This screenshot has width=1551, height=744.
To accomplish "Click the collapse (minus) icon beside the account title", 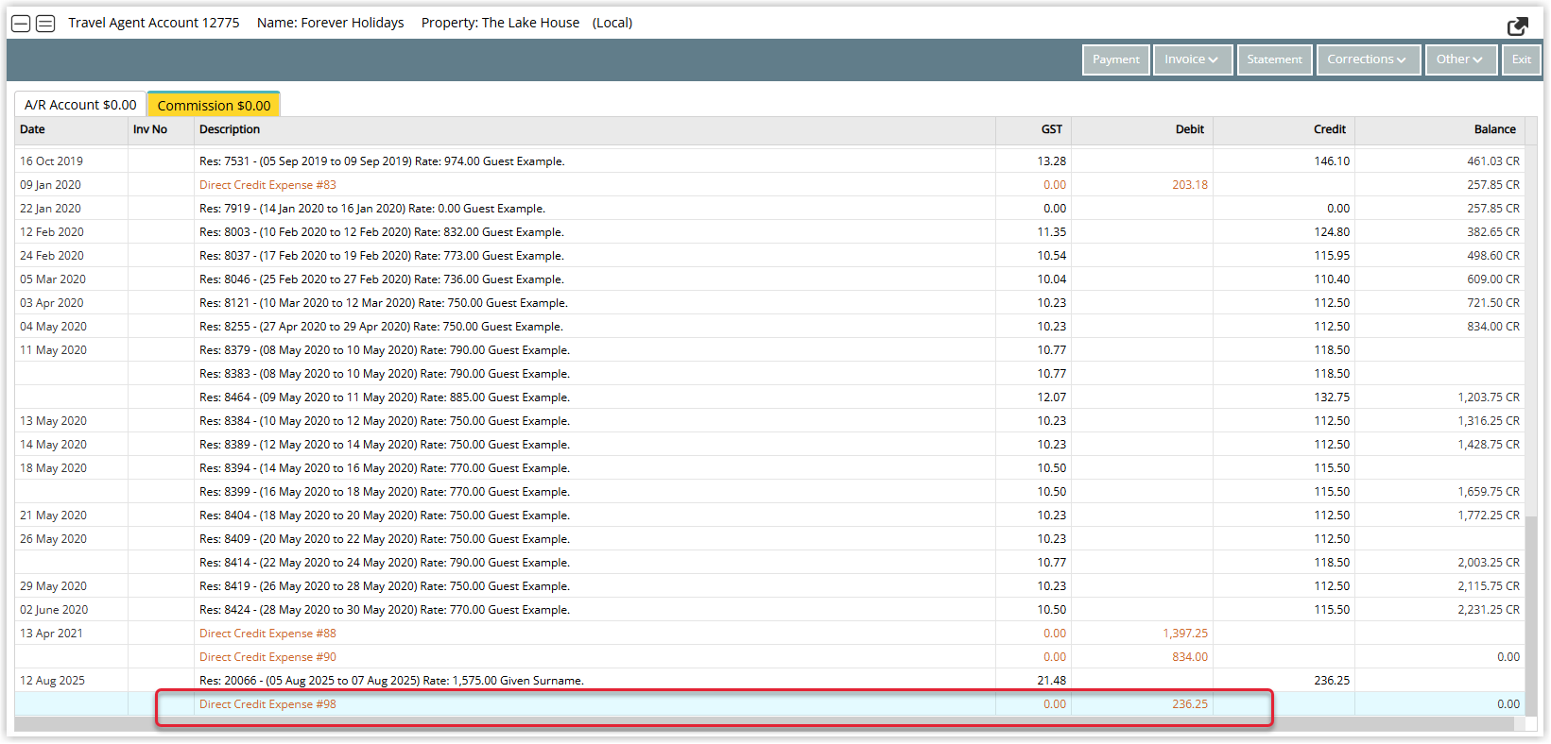I will [21, 24].
